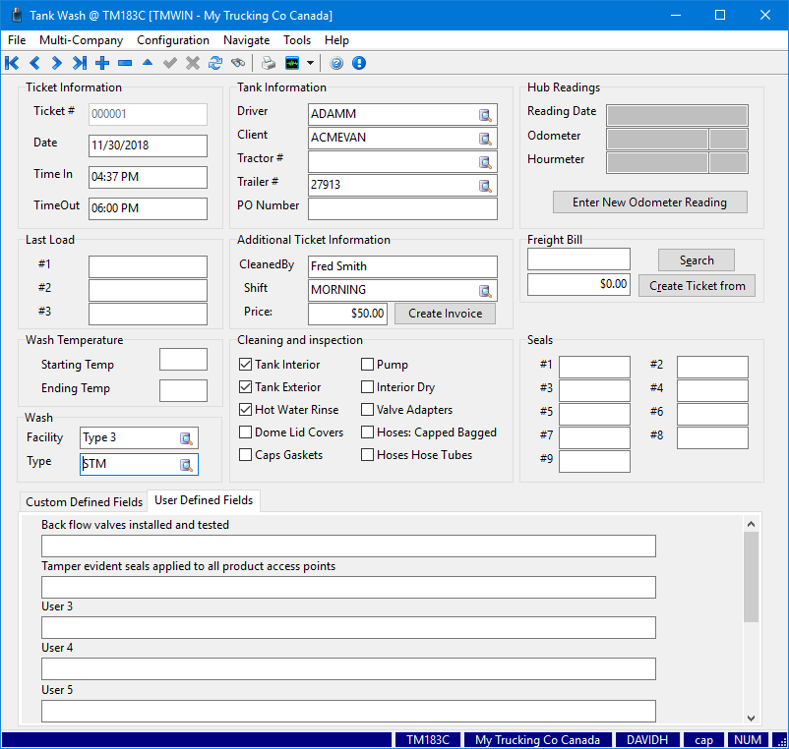Viewport: 789px width, 749px height.
Task: Add a new ticket with plus icon
Action: point(102,63)
